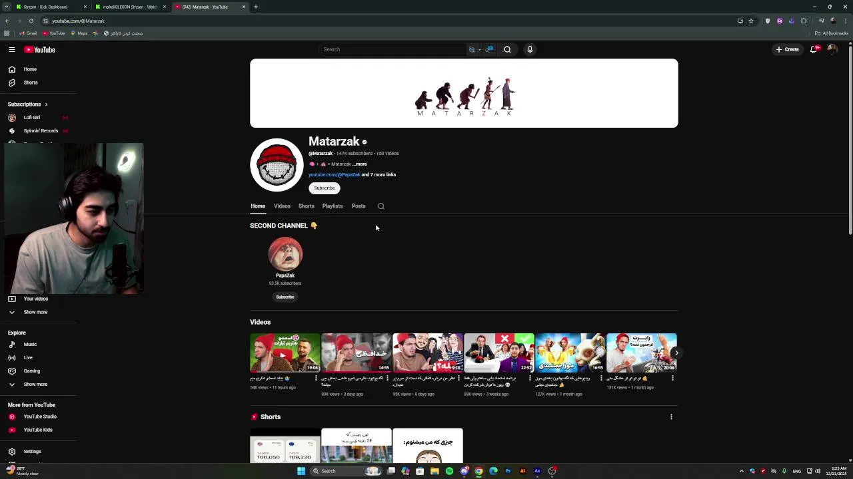Open Settings in the sidebar
Image resolution: width=853 pixels, height=479 pixels.
coord(32,452)
